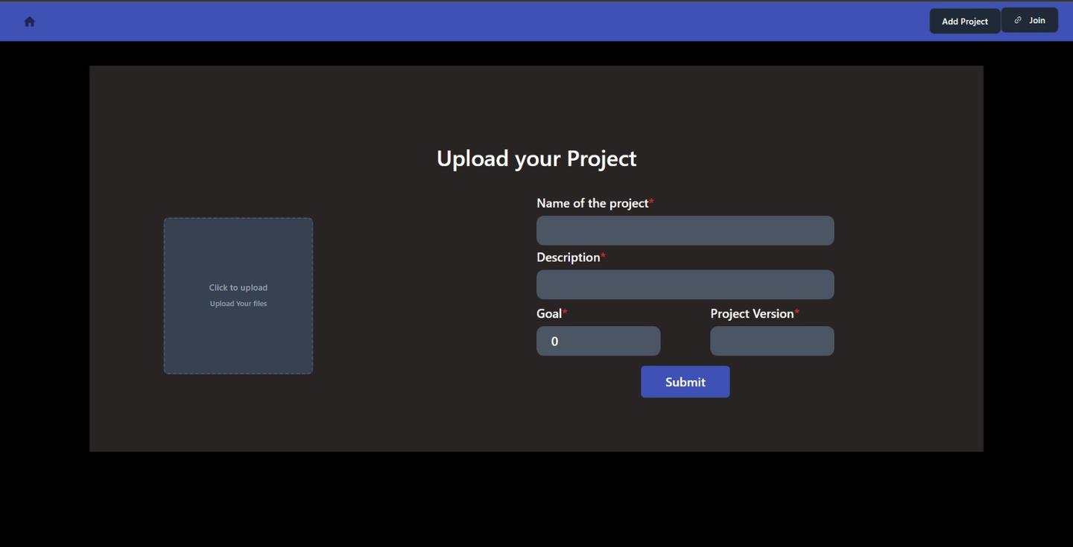Click the 'Upload Your files' text
Screen dimensions: 1073x547
[238, 304]
